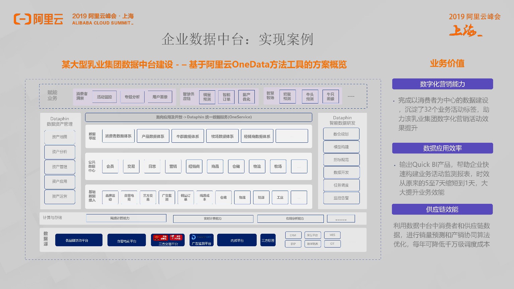
Task: Click the 广告监测 box in 基础数据接入
Action: point(167,197)
